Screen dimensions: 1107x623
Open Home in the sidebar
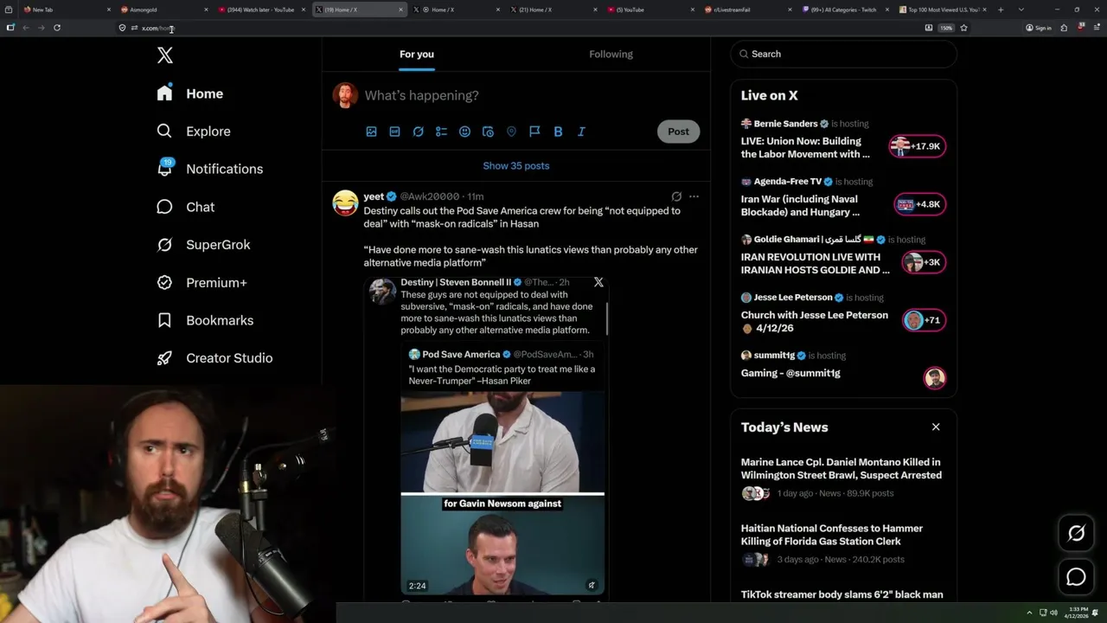click(x=190, y=93)
